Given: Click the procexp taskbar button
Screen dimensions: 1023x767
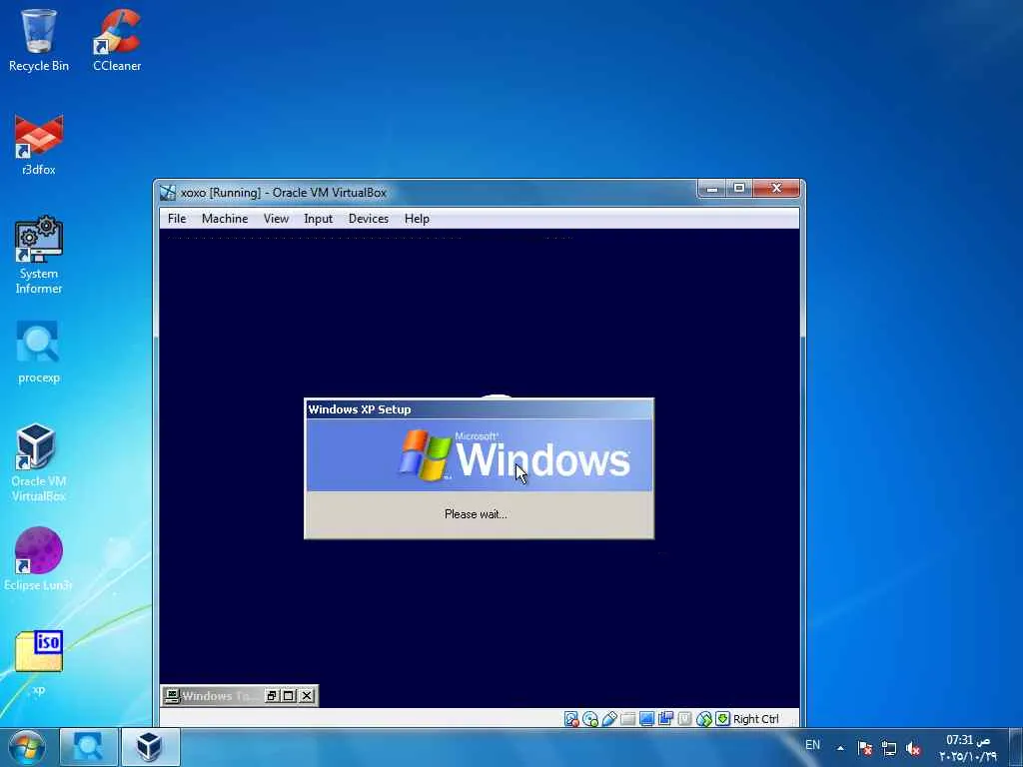Looking at the screenshot, I should 88,747.
